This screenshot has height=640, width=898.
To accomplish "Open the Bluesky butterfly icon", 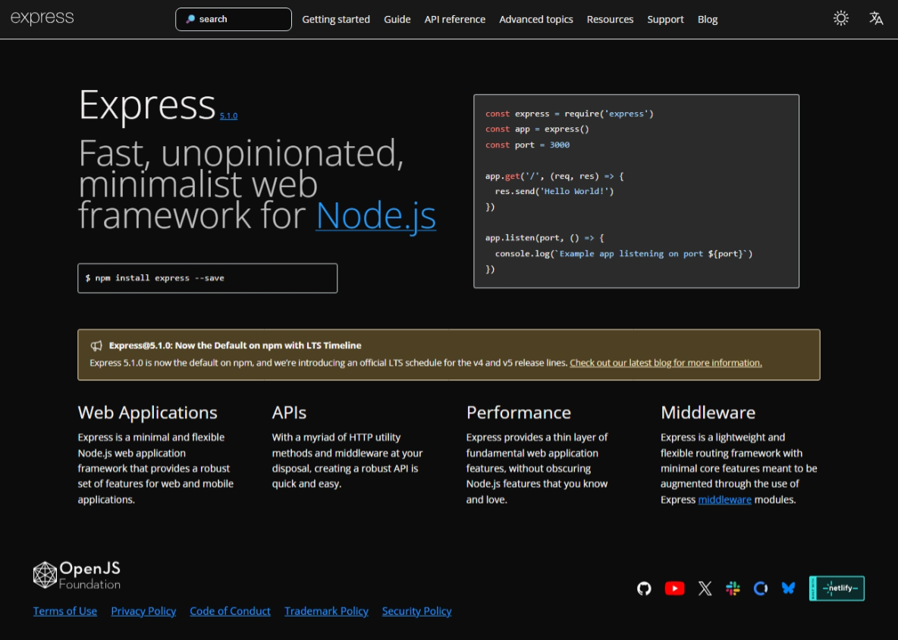I will (x=788, y=588).
